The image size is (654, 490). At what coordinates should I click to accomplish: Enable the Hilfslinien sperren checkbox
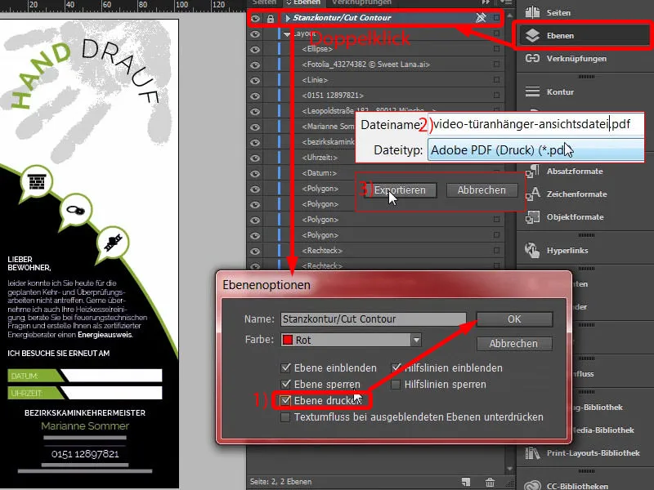tap(396, 384)
